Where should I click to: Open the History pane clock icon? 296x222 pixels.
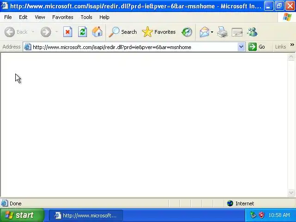click(x=187, y=32)
